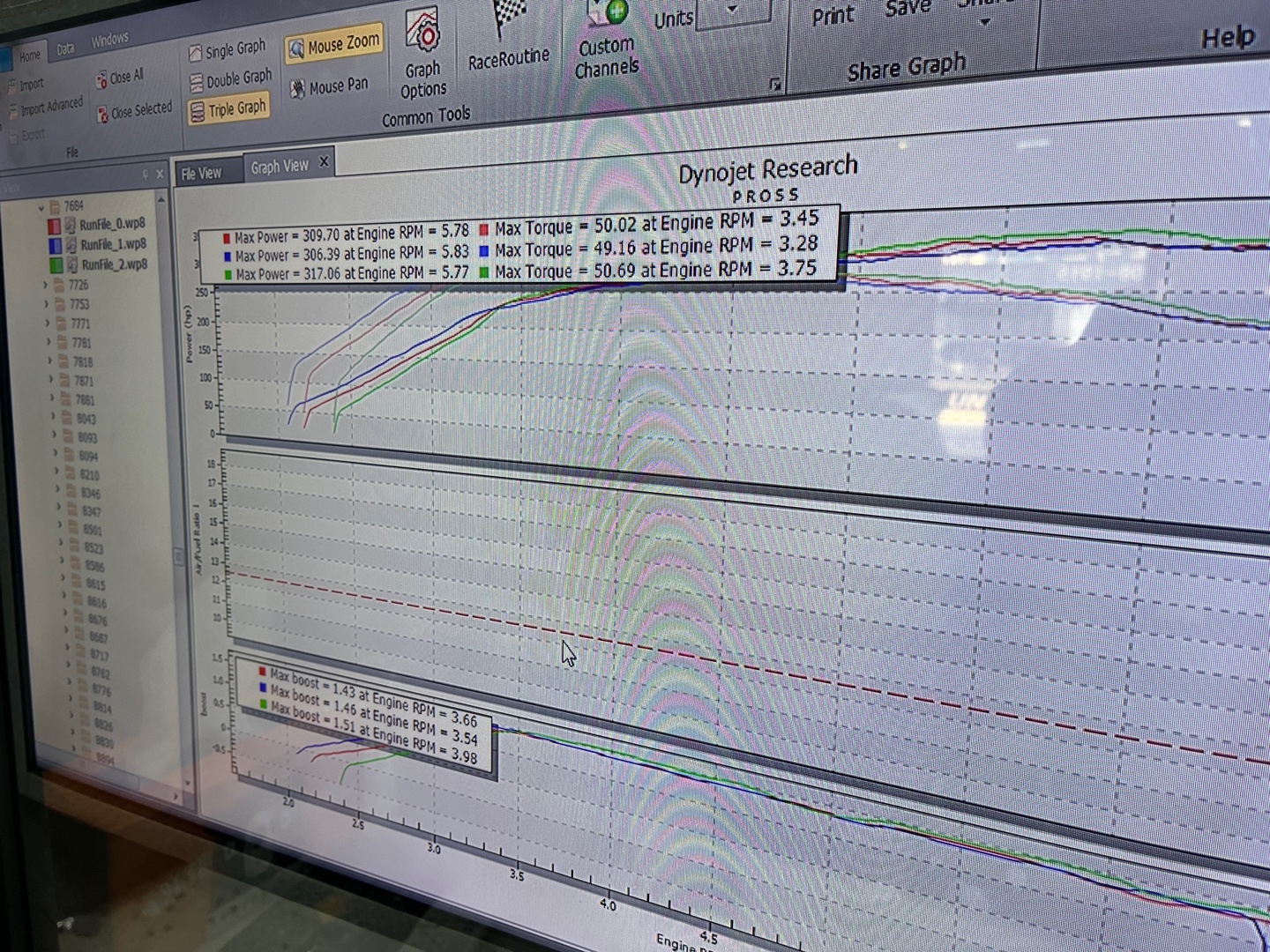Click the Print button
The image size is (1270, 952).
pos(833,16)
